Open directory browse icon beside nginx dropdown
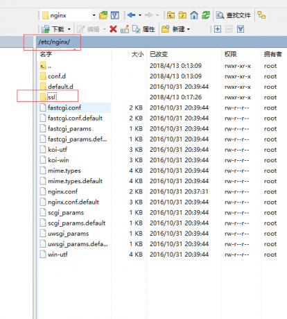Image resolution: width=287 pixels, height=319 pixels. (103, 15)
